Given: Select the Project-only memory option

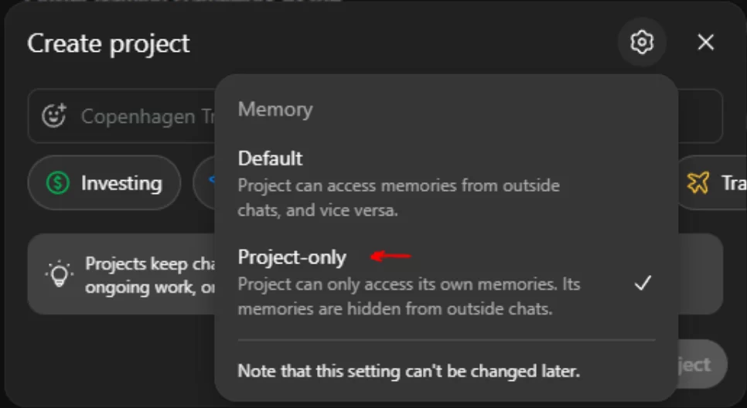Looking at the screenshot, I should click(292, 257).
